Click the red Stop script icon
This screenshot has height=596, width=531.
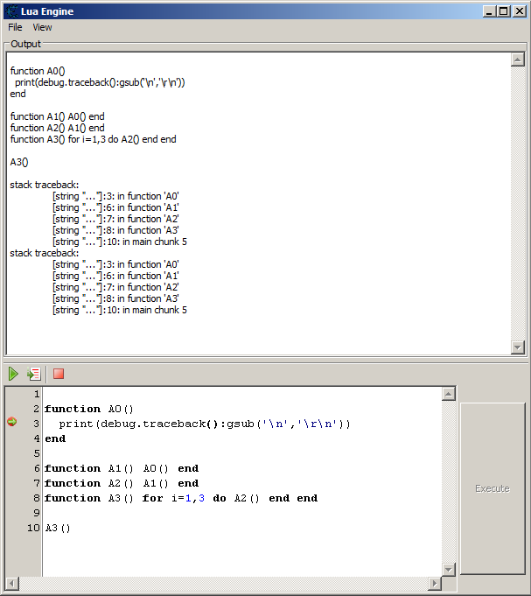tap(59, 374)
